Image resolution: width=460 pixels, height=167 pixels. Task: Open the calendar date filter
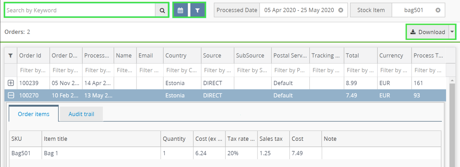coord(180,10)
